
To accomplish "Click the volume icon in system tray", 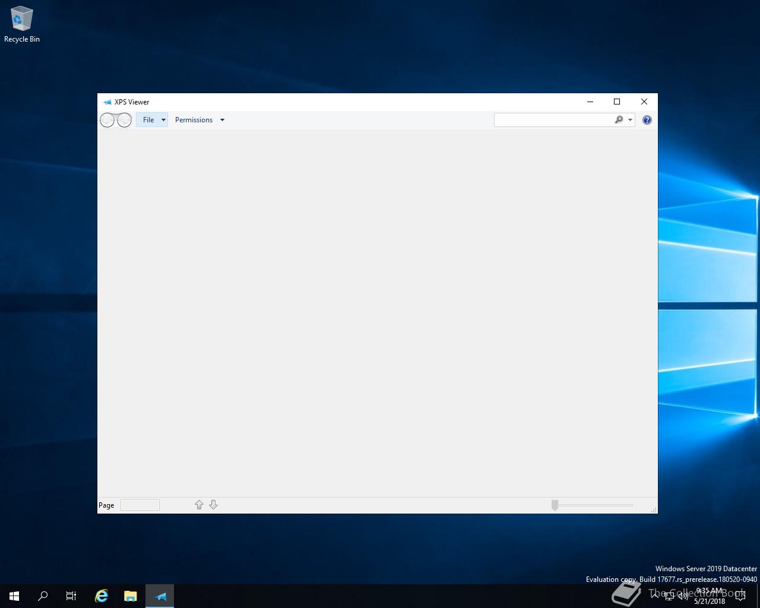I will (683, 596).
